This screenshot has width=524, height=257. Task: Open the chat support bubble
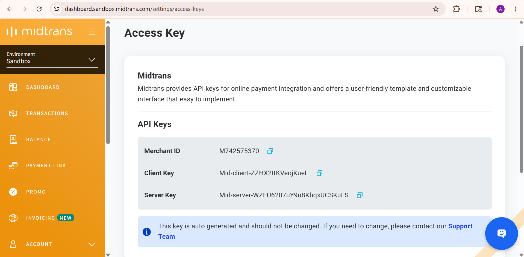(501, 234)
